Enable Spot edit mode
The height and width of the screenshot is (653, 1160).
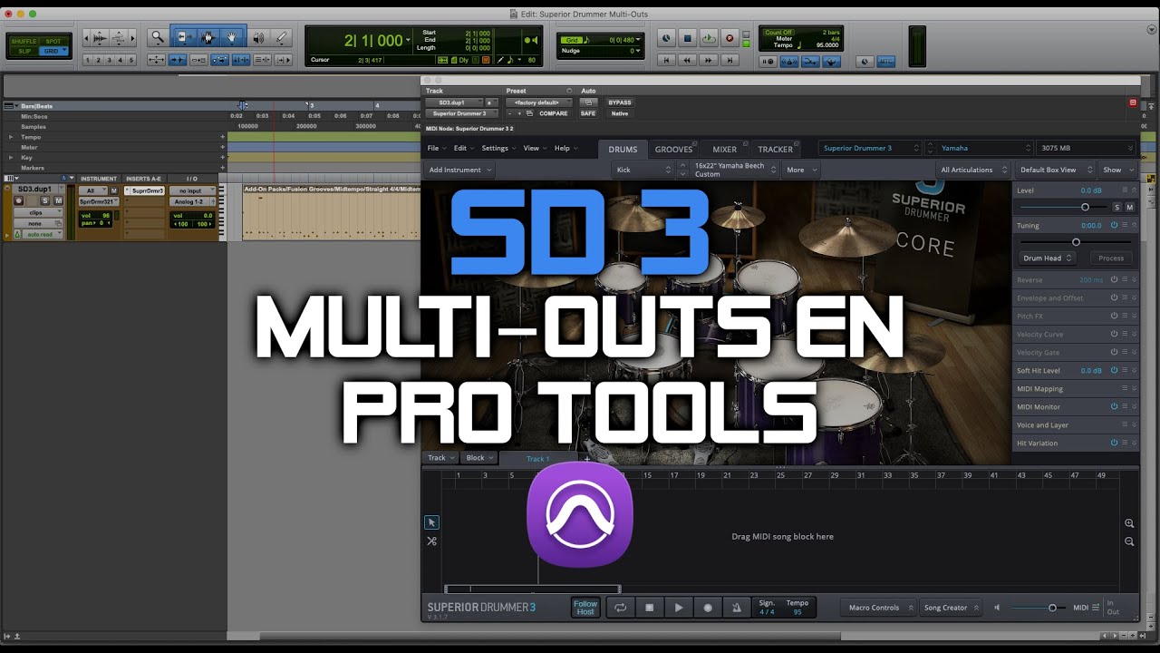[x=53, y=41]
